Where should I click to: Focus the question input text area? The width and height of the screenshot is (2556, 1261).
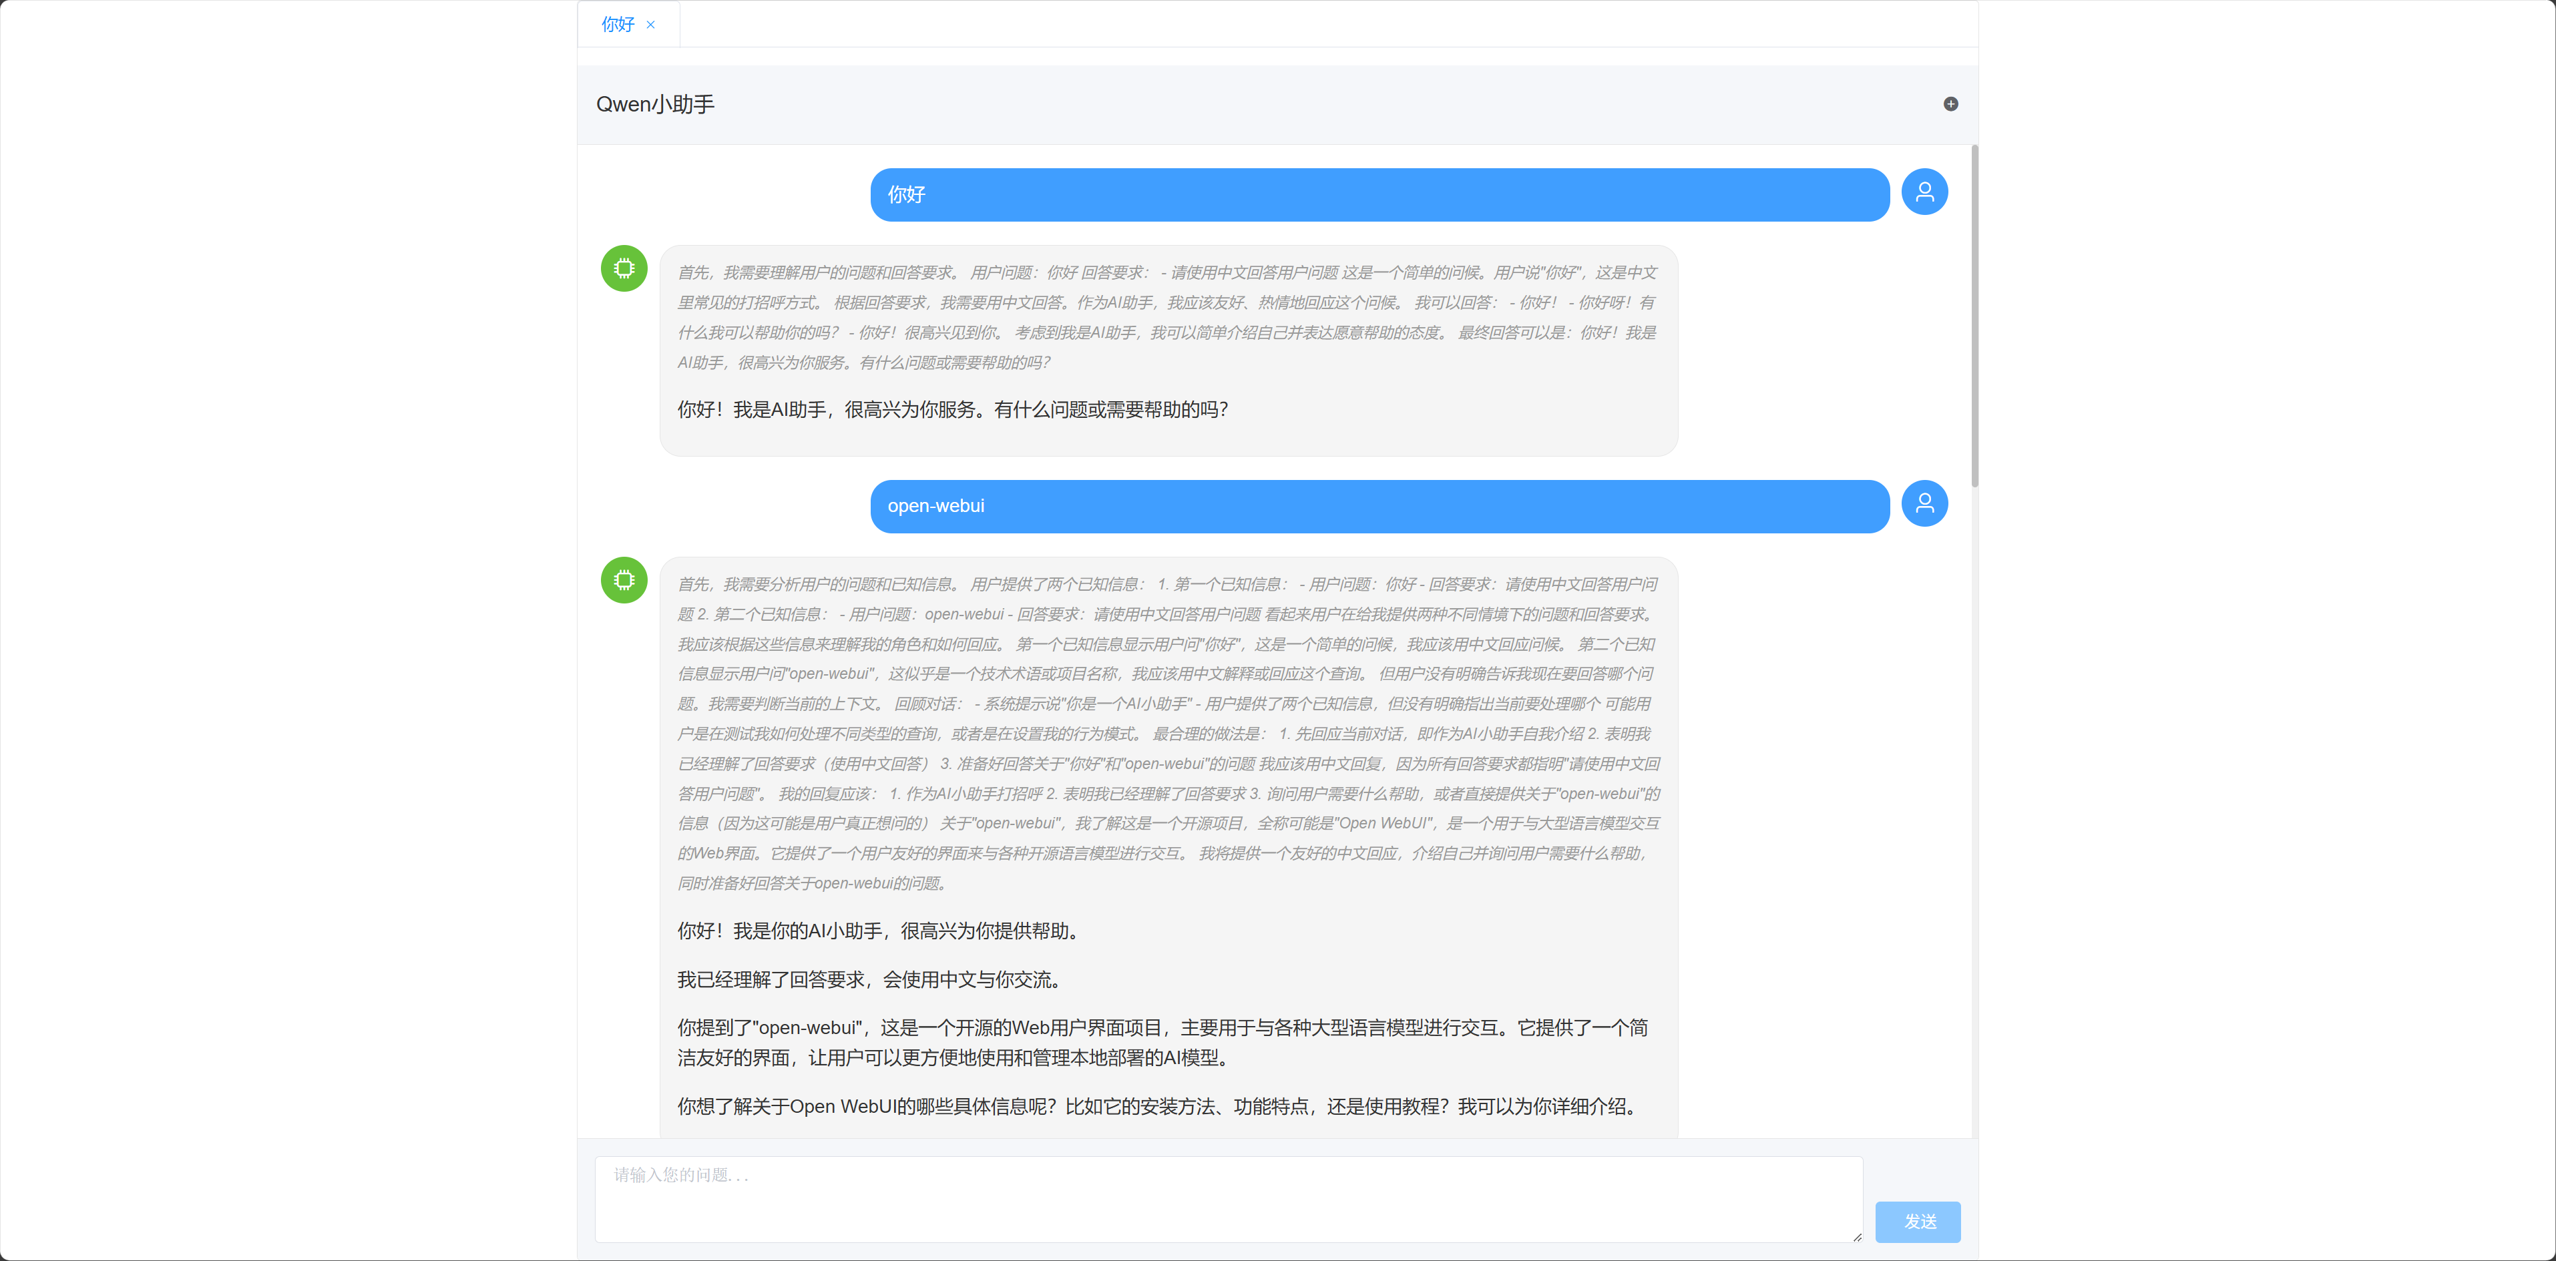point(1227,1198)
